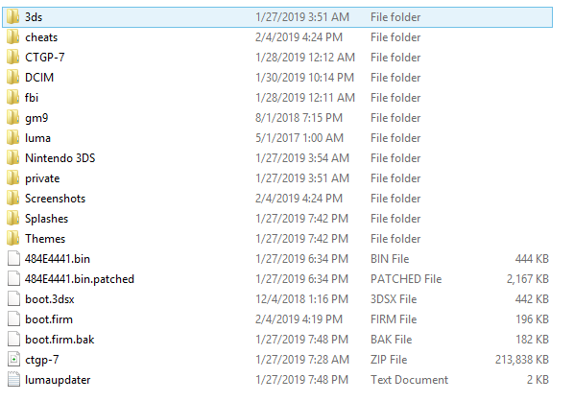Select the CTGP-7 folder icon
Viewport: 574px width, 401px height.
click(13, 57)
